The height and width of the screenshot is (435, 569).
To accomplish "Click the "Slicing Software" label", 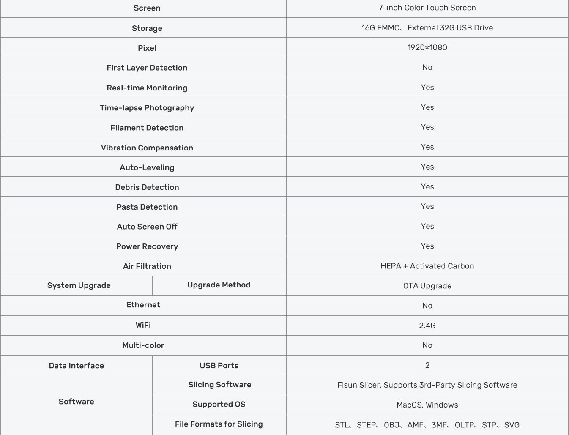I will click(219, 385).
